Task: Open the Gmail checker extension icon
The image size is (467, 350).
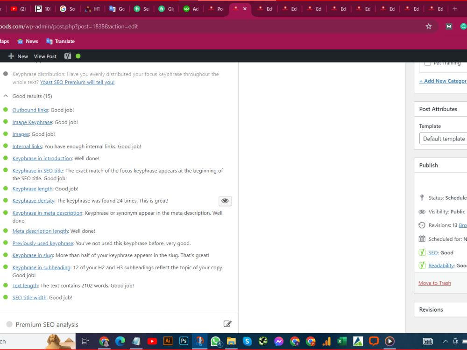Action: (449, 27)
